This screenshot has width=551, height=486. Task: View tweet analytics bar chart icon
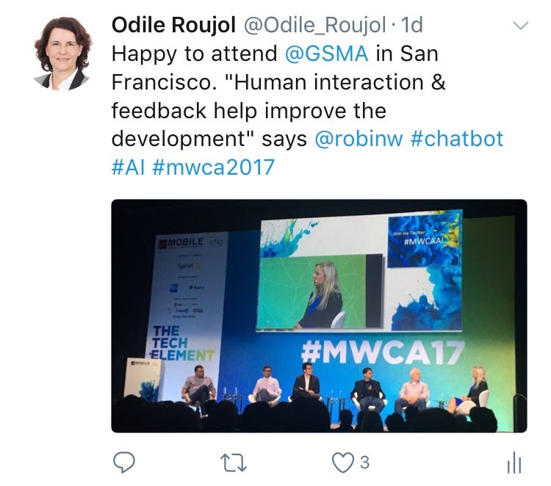tap(514, 463)
